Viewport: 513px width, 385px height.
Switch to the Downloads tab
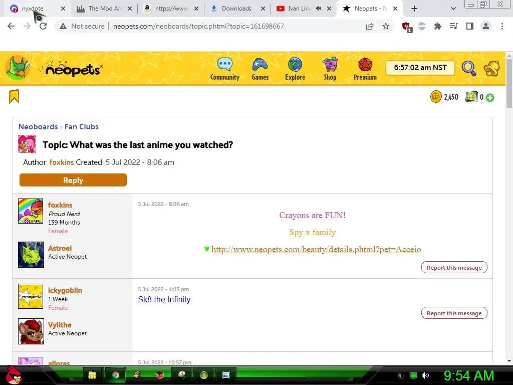(237, 9)
